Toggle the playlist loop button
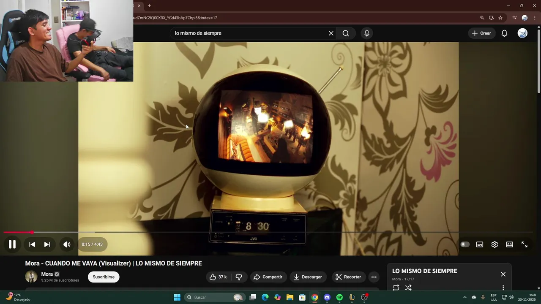Screen dimensions: 541x304 (396, 288)
